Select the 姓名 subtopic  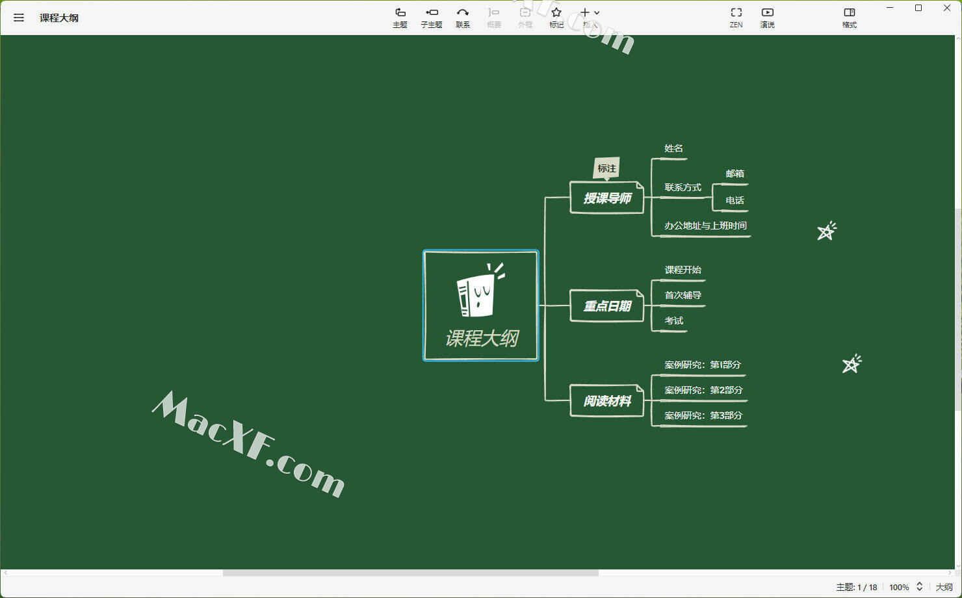click(x=674, y=149)
